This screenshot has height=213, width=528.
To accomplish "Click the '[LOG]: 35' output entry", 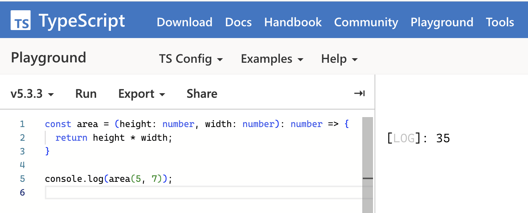I will 418,138.
